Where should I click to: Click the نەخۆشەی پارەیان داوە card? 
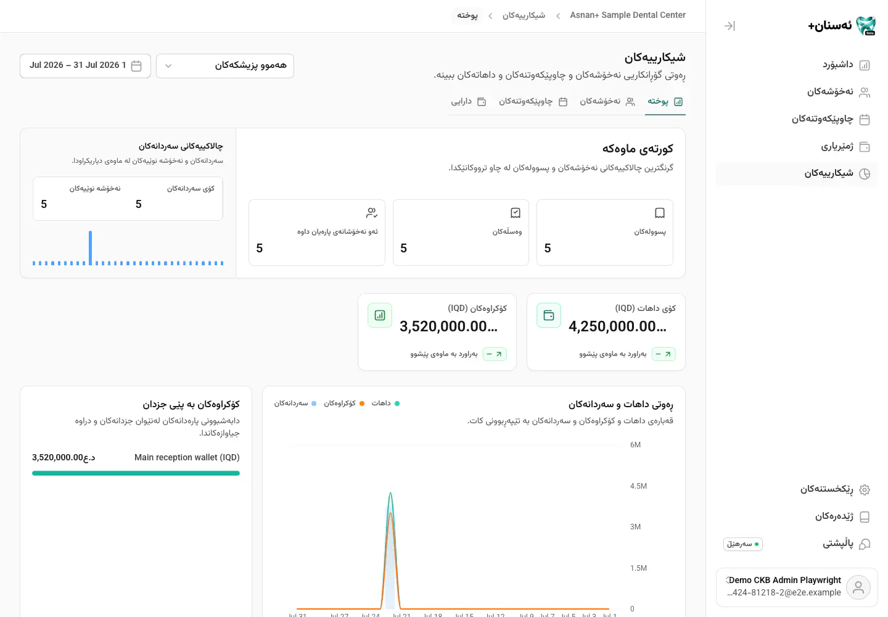317,233
